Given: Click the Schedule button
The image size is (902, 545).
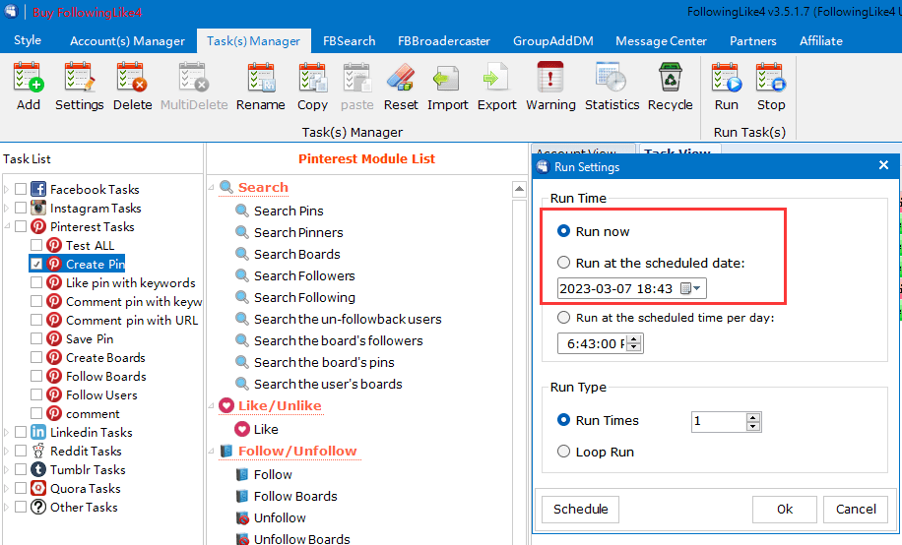Looking at the screenshot, I should tap(580, 509).
